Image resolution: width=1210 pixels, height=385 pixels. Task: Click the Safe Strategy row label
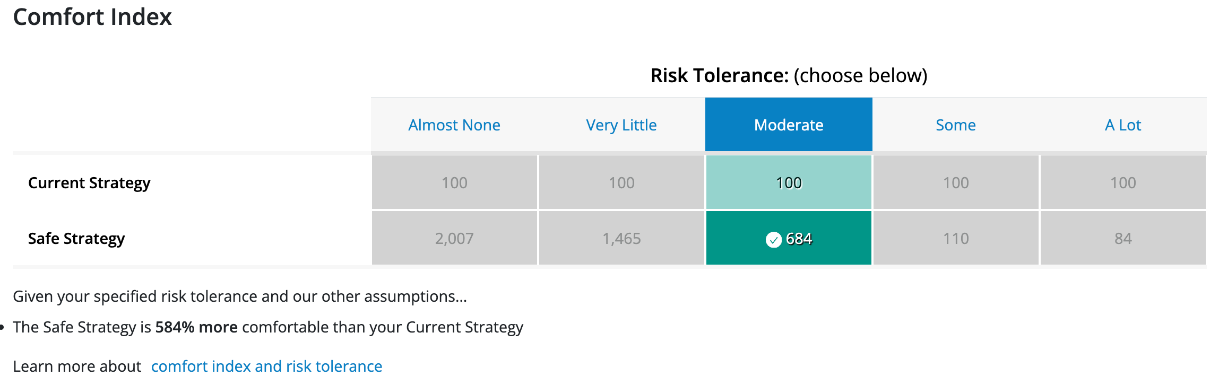[76, 239]
